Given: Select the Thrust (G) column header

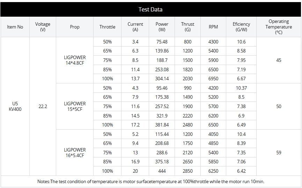Looking at the screenshot, I should click(x=187, y=27).
